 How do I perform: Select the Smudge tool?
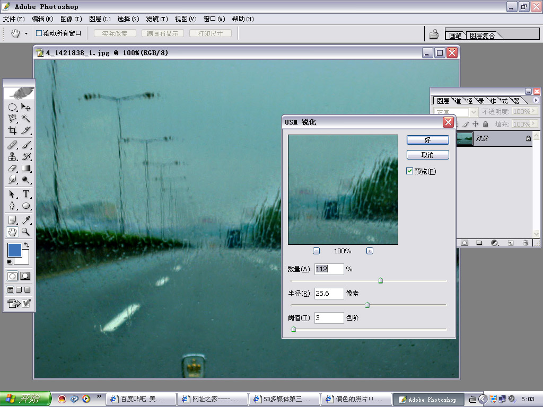coord(12,180)
